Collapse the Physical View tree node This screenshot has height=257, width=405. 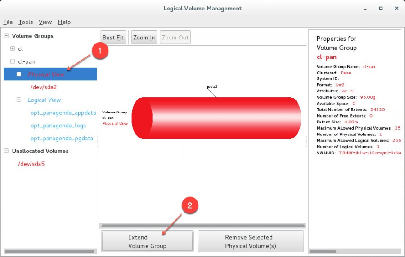pyautogui.click(x=19, y=74)
